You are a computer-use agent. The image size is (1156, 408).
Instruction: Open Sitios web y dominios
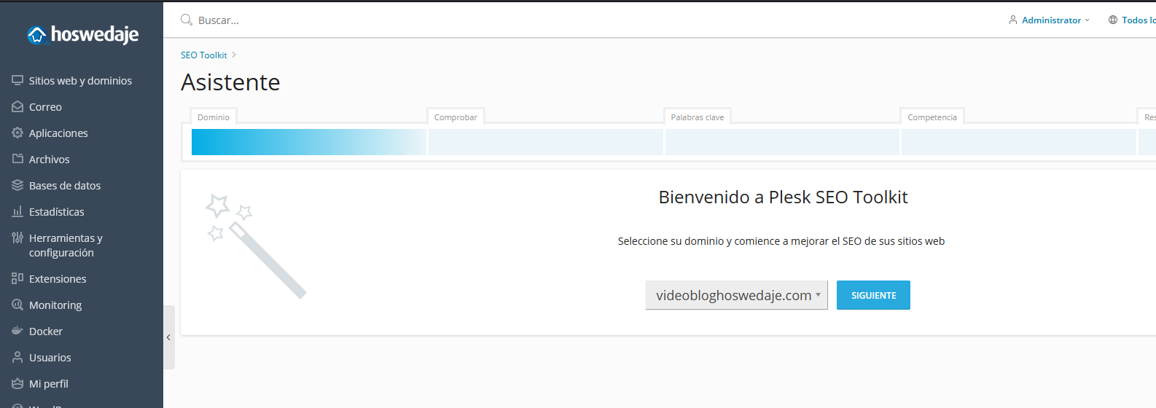82,80
